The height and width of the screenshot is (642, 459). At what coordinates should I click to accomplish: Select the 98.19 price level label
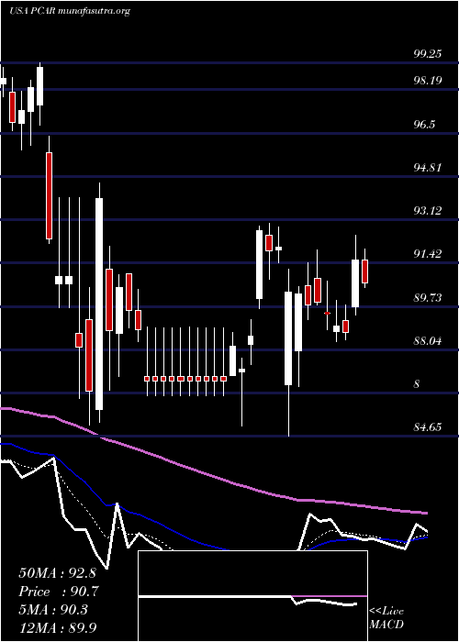coord(427,81)
